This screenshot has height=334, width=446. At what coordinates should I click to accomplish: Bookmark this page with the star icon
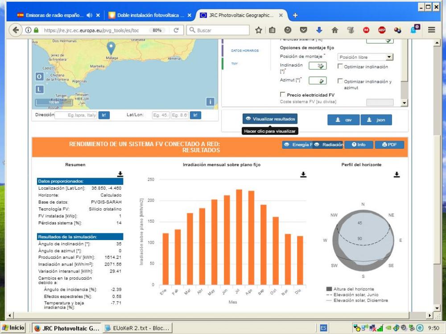(258, 30)
